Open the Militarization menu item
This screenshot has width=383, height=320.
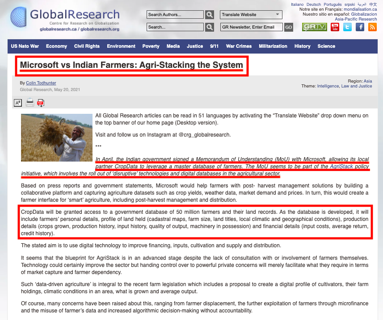[x=273, y=46]
